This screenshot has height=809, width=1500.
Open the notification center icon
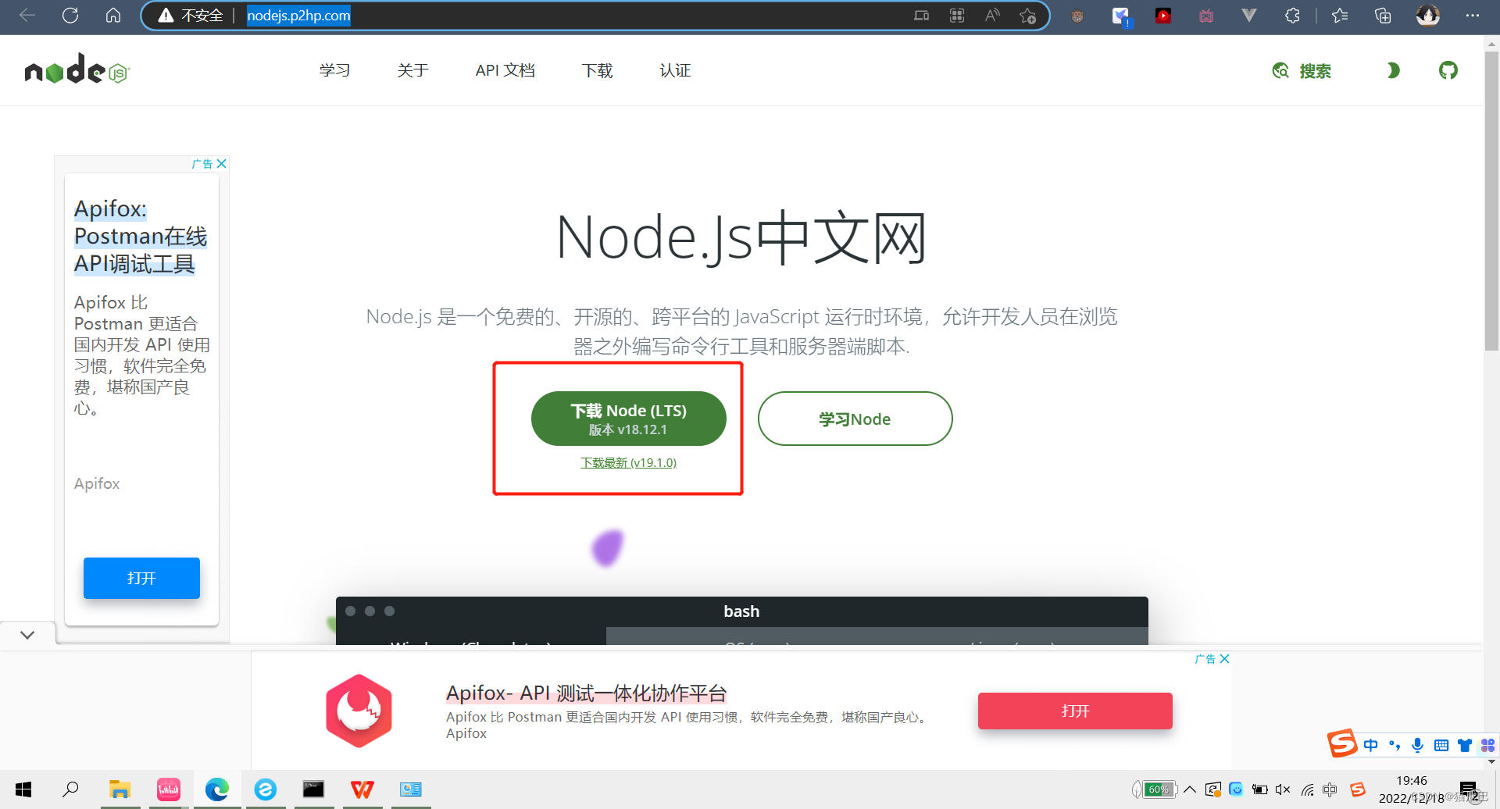(1468, 789)
